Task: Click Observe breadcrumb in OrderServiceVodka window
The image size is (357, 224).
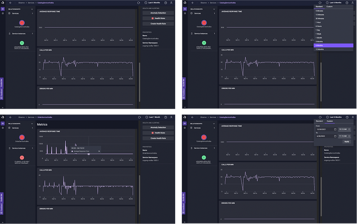Action: coord(22,117)
